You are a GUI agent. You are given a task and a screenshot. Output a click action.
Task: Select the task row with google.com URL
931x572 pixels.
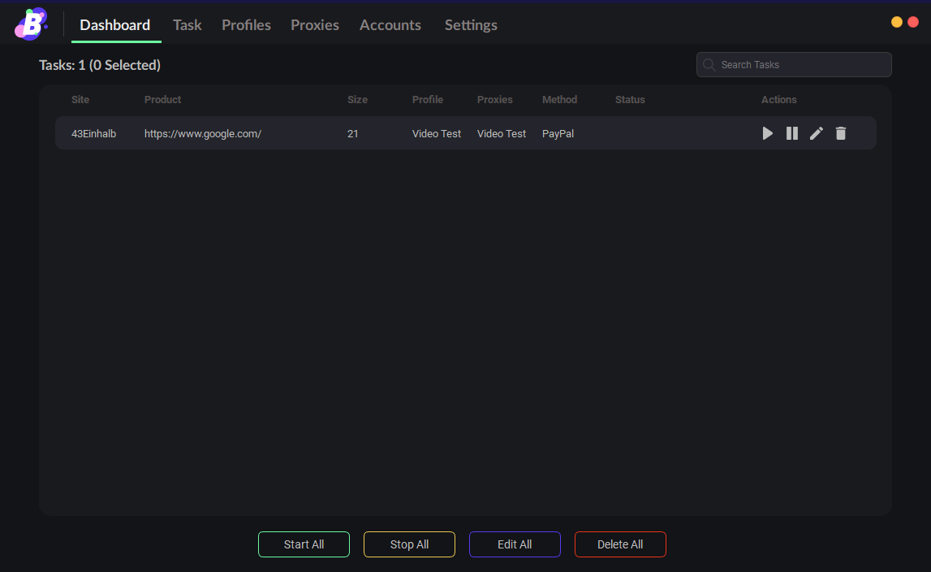[203, 134]
